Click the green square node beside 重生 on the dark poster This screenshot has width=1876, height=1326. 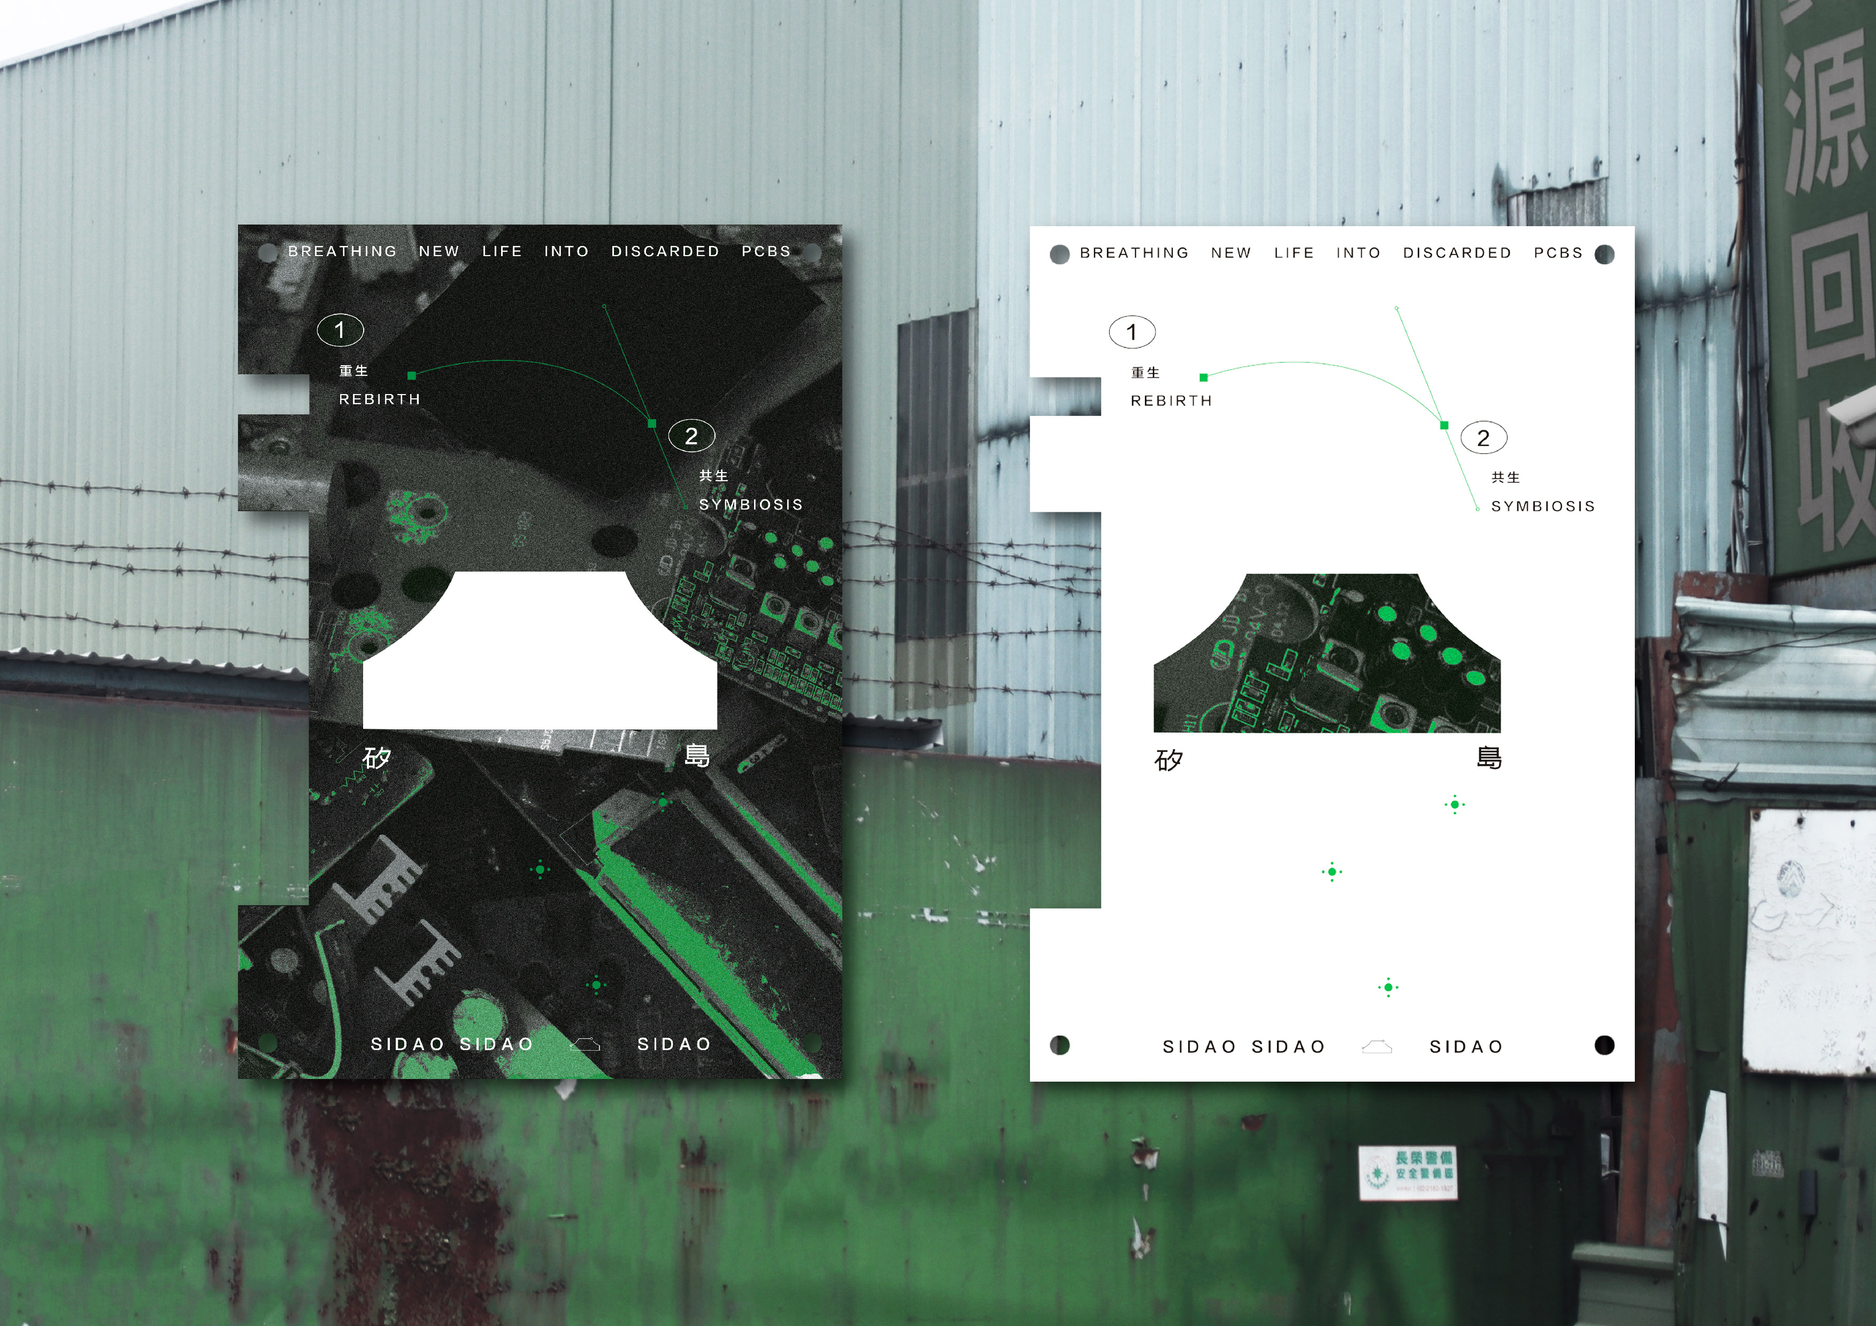[x=412, y=376]
